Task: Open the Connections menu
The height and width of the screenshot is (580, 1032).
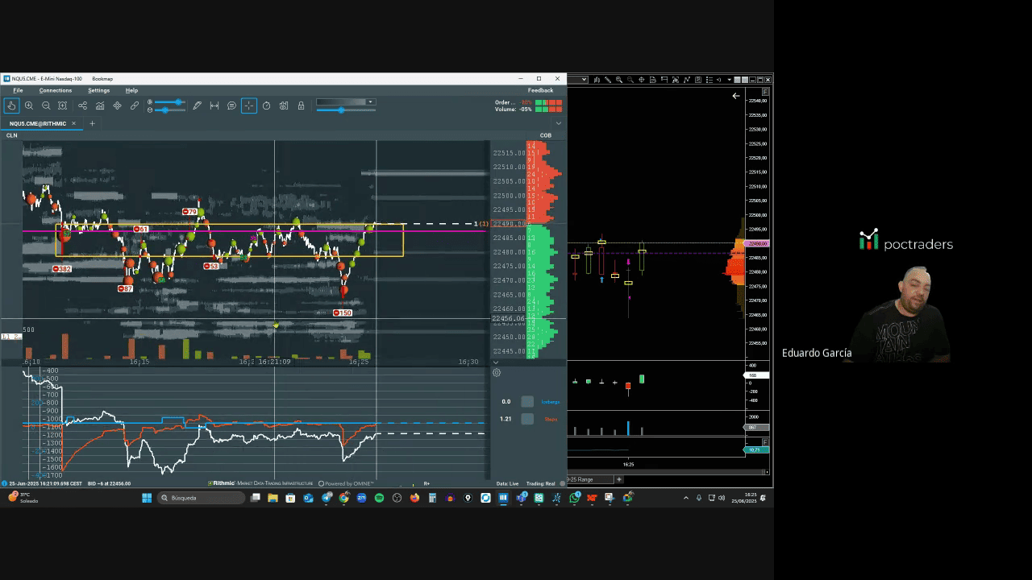Action: point(55,90)
